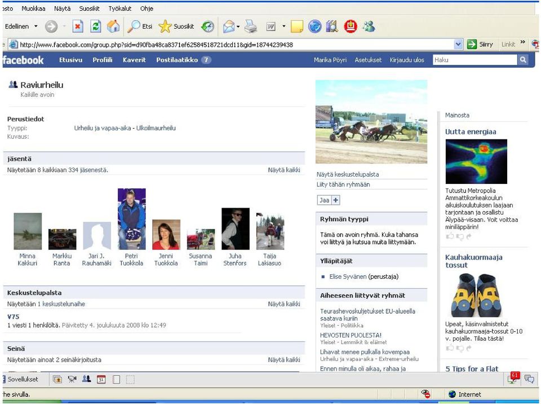Expand the edit button dropdown arrow
Screen dimensions: 541x404
[x=283, y=27]
